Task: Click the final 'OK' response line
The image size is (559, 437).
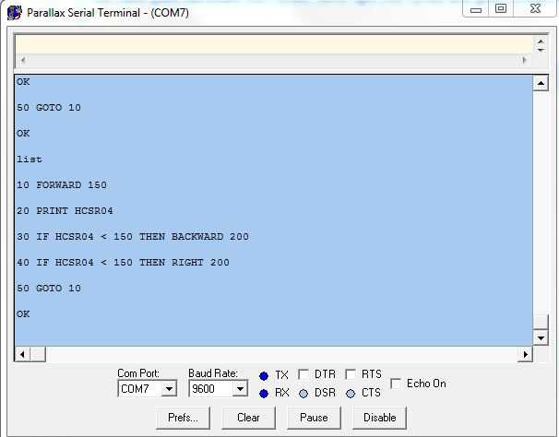Action: pyautogui.click(x=23, y=314)
